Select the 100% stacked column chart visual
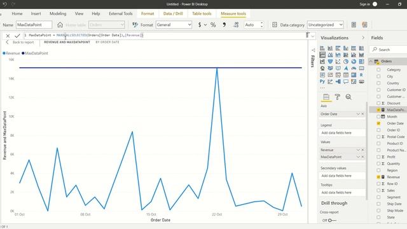Image resolution: width=407 pixels, height=229 pixels. point(361,48)
